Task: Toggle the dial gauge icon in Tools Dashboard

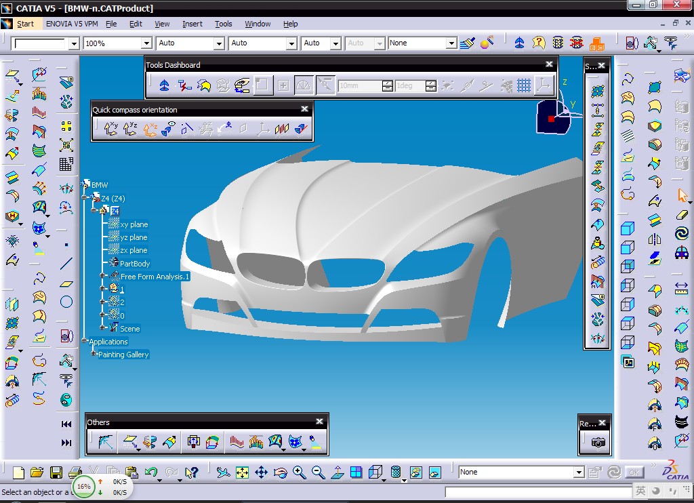Action: (x=303, y=85)
